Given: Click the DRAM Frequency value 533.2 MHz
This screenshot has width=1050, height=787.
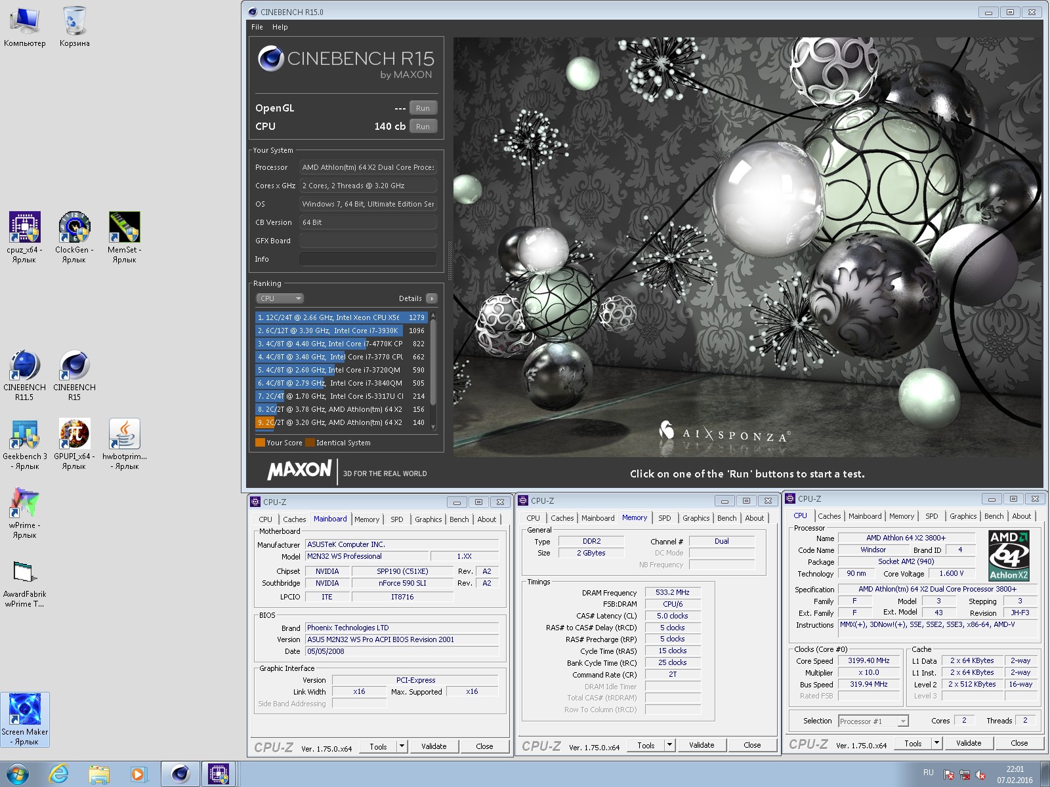Looking at the screenshot, I should coord(673,592).
